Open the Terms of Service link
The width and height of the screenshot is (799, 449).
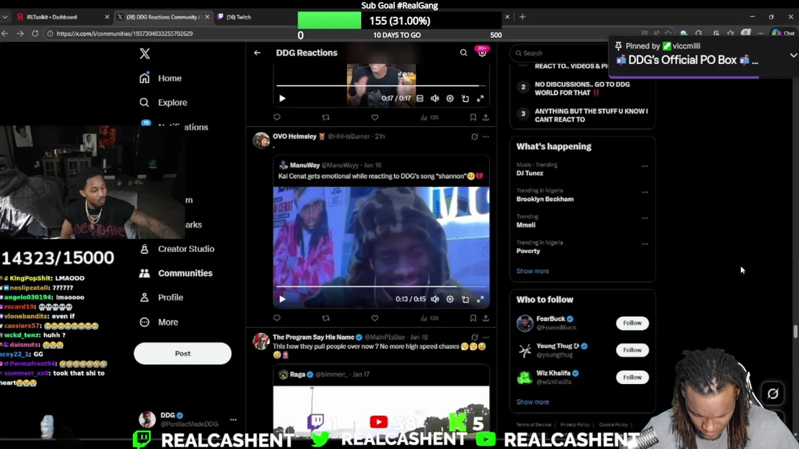coord(534,425)
